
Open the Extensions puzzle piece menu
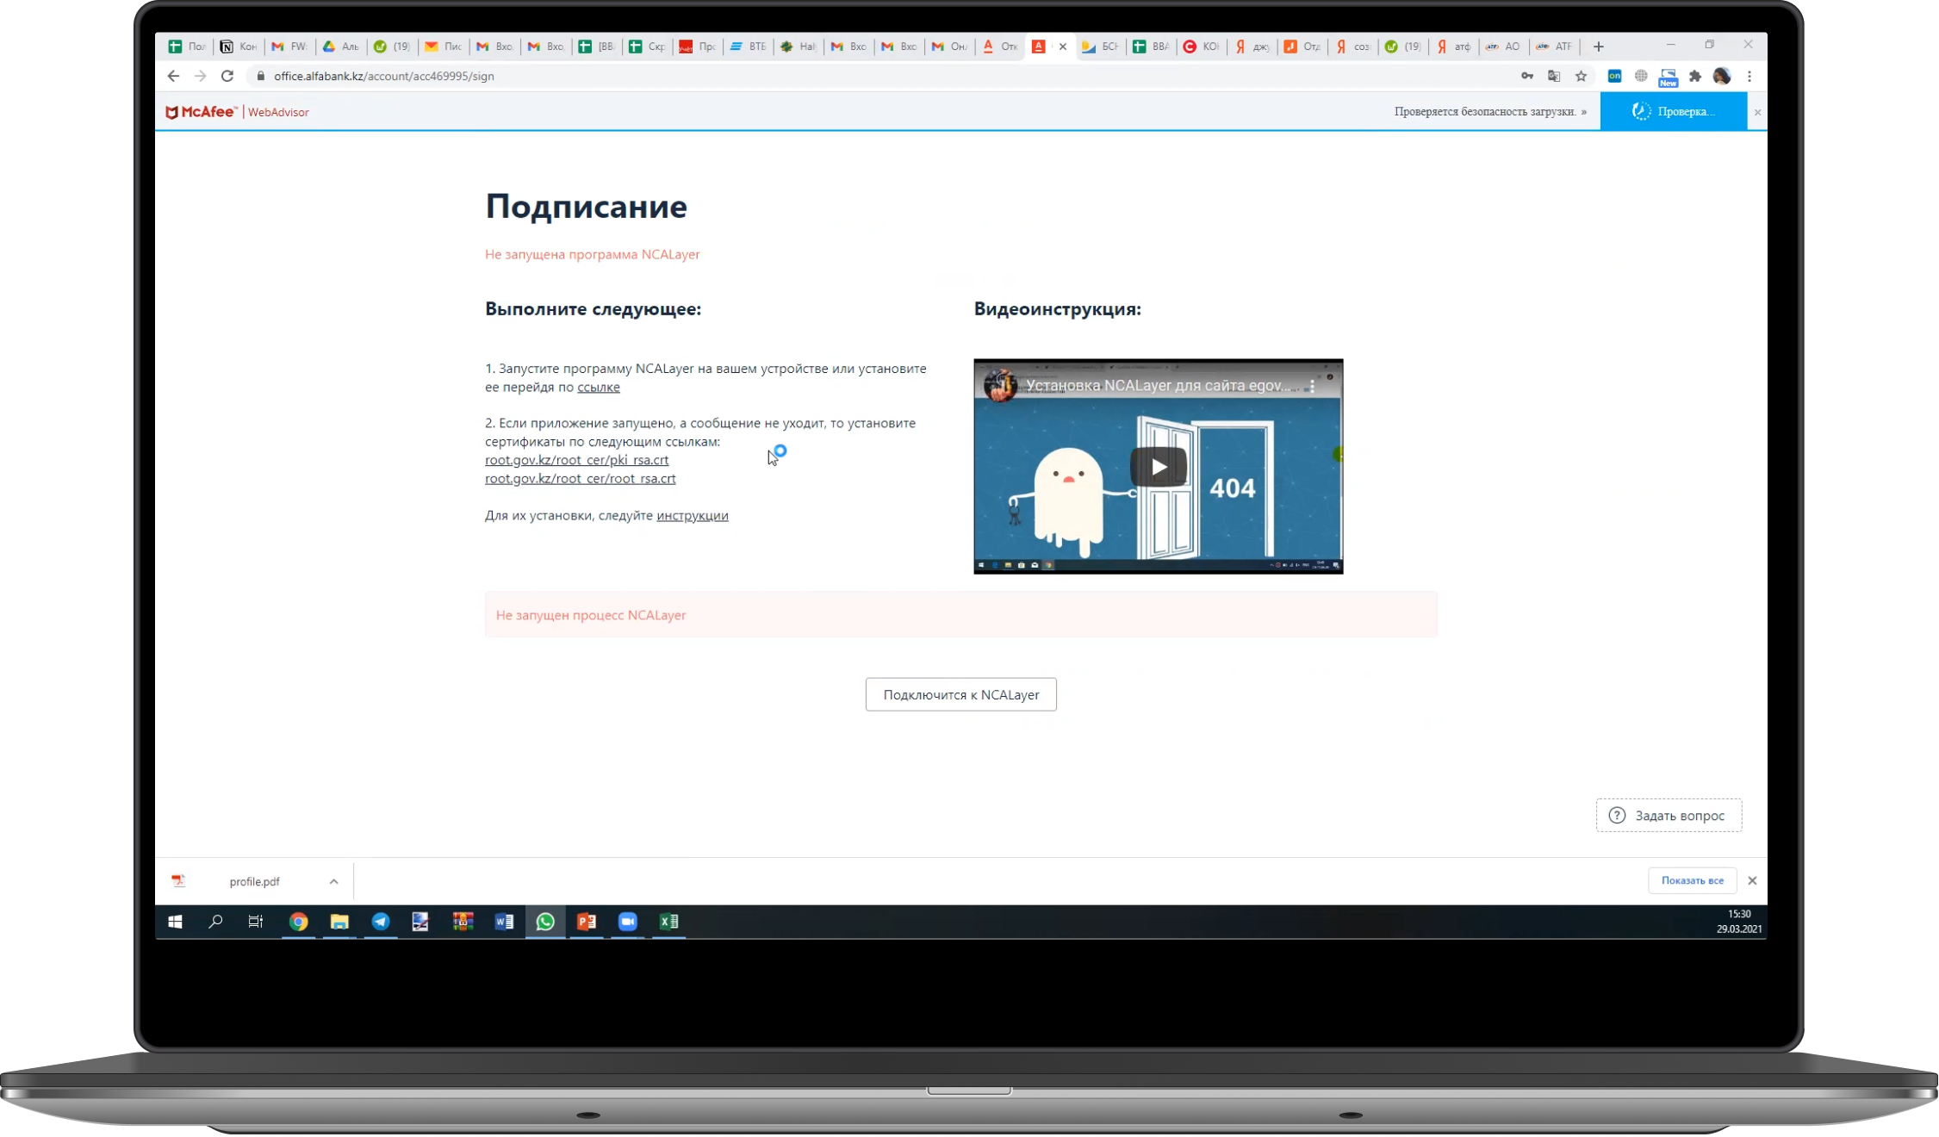click(1695, 76)
